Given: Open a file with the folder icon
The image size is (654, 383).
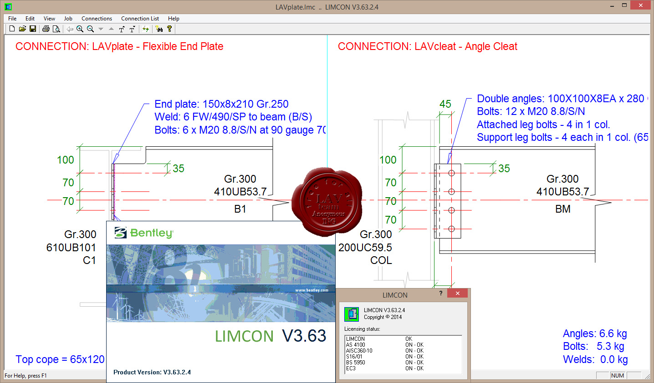Looking at the screenshot, I should 22,29.
